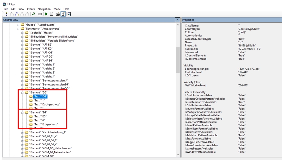Image resolution: width=282 pixels, height=160 pixels.
Task: Click the document icon next to play arrow
Action: (52, 14)
